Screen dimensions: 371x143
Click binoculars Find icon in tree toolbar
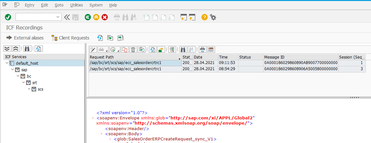pos(27,49)
